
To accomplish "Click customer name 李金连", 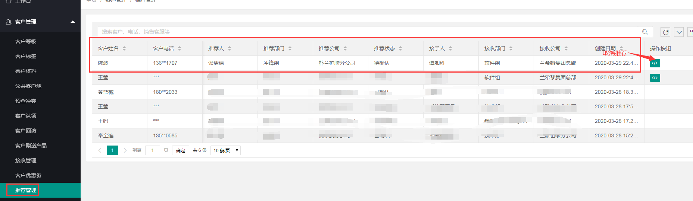I will [106, 136].
